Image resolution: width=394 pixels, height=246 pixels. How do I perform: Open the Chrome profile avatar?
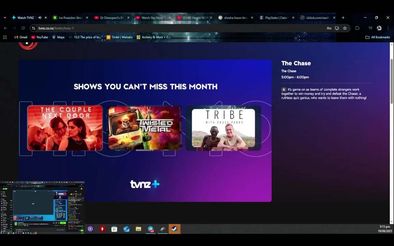coord(379,28)
